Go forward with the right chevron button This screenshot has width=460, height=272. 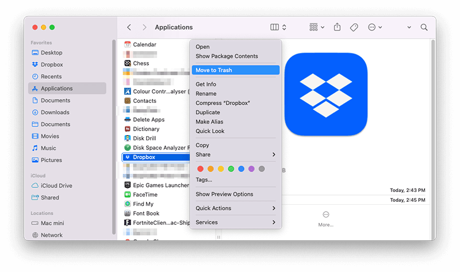[x=144, y=27]
